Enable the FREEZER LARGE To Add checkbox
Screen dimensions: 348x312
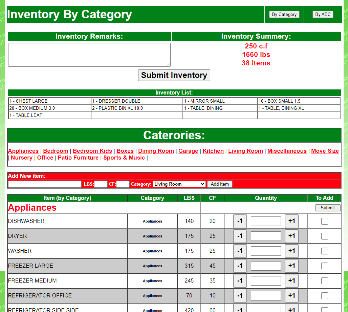pos(325,266)
